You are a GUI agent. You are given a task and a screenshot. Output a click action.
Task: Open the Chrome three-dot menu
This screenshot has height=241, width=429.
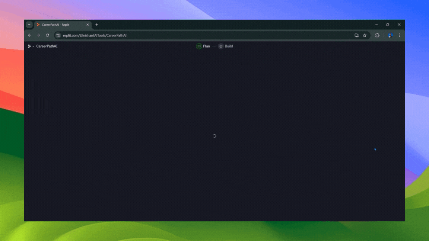click(399, 35)
